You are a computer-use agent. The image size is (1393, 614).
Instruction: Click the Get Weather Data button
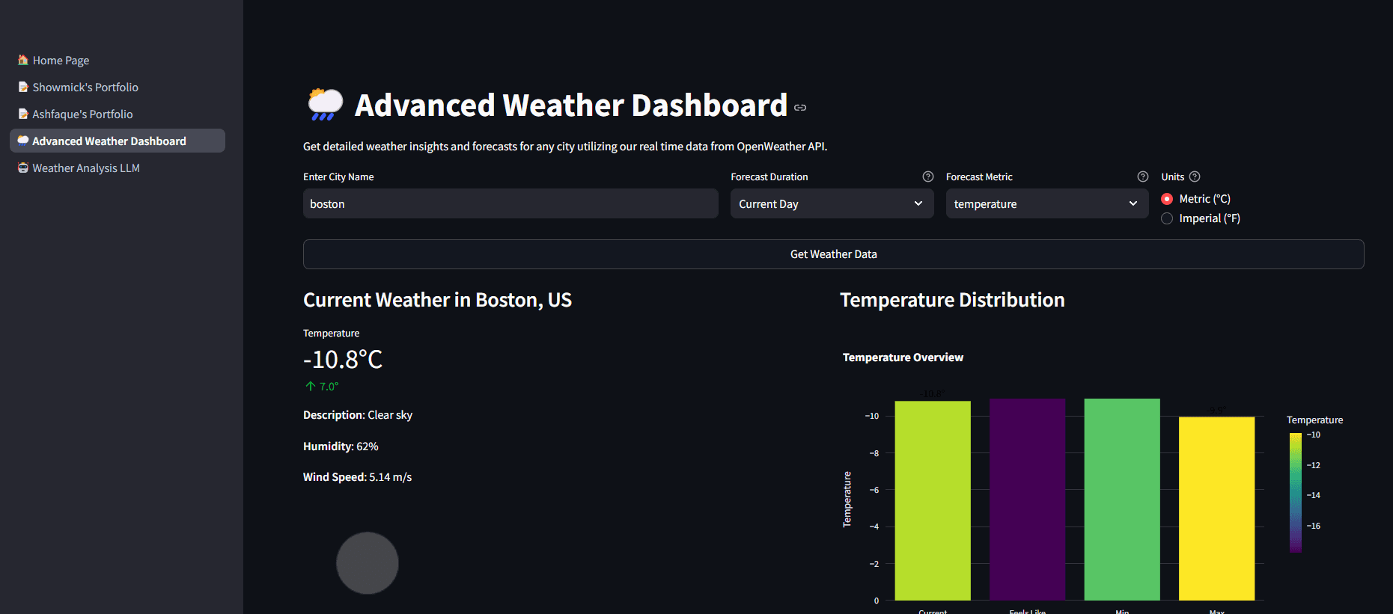833,254
